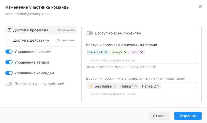
Task: Remove the facebook tag
Action: coord(106,52)
